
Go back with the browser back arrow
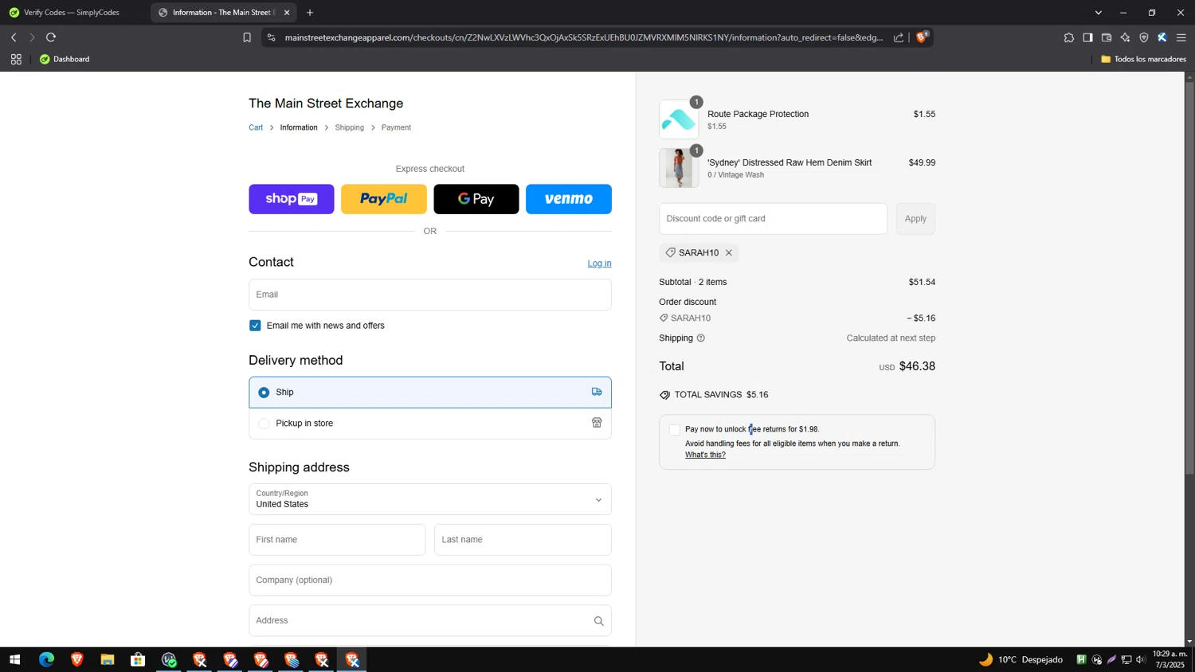click(x=14, y=37)
